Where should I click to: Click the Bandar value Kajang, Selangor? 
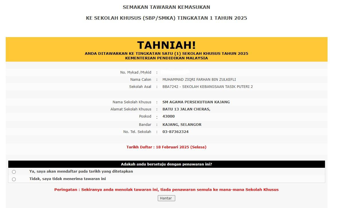coord(182,125)
